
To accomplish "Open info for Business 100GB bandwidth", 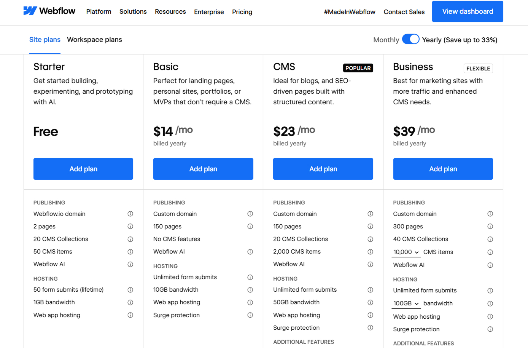I will 490,303.
